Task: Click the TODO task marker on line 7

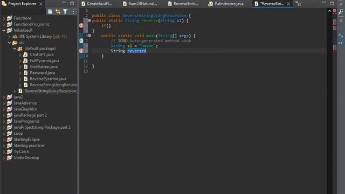Action: (81, 41)
